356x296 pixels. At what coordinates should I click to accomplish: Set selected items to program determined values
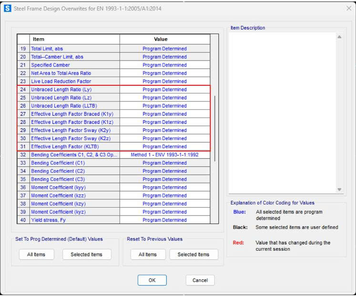coord(86,255)
